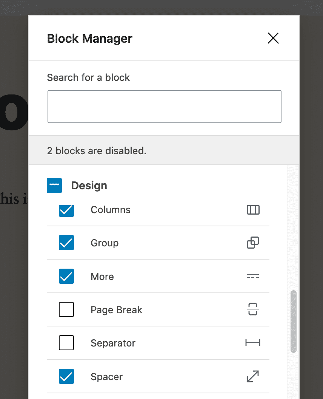Uncheck the Group block
Screen dimensions: 323x399
coord(66,243)
